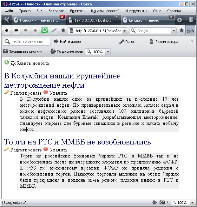Screen dimensions: 197x207
Task: Close the Новости - Главная tab
Action: (x=62, y=17)
